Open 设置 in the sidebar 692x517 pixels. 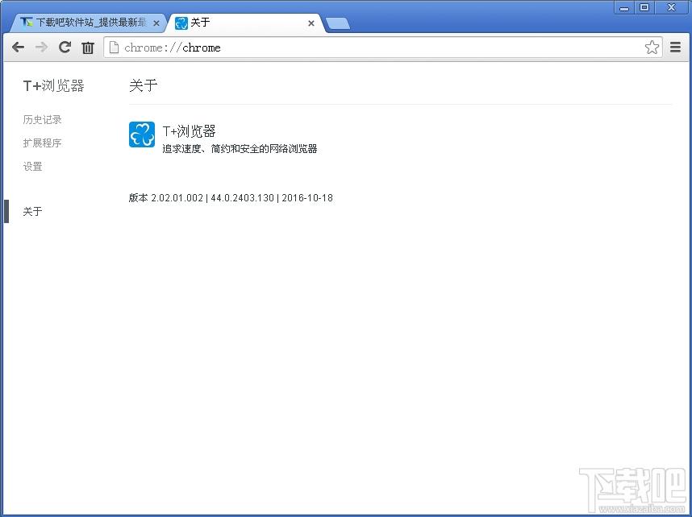[x=32, y=167]
